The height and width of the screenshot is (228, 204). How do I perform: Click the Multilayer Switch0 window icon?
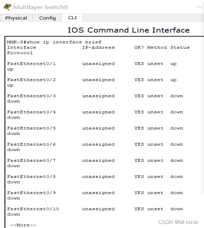click(x=7, y=7)
